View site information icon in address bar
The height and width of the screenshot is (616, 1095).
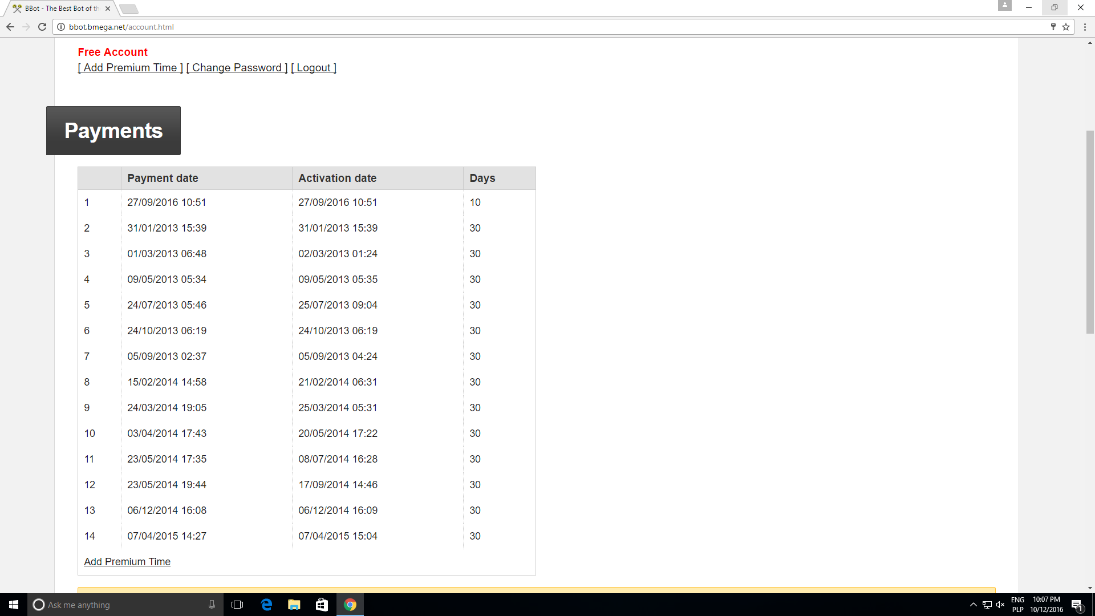coord(61,27)
